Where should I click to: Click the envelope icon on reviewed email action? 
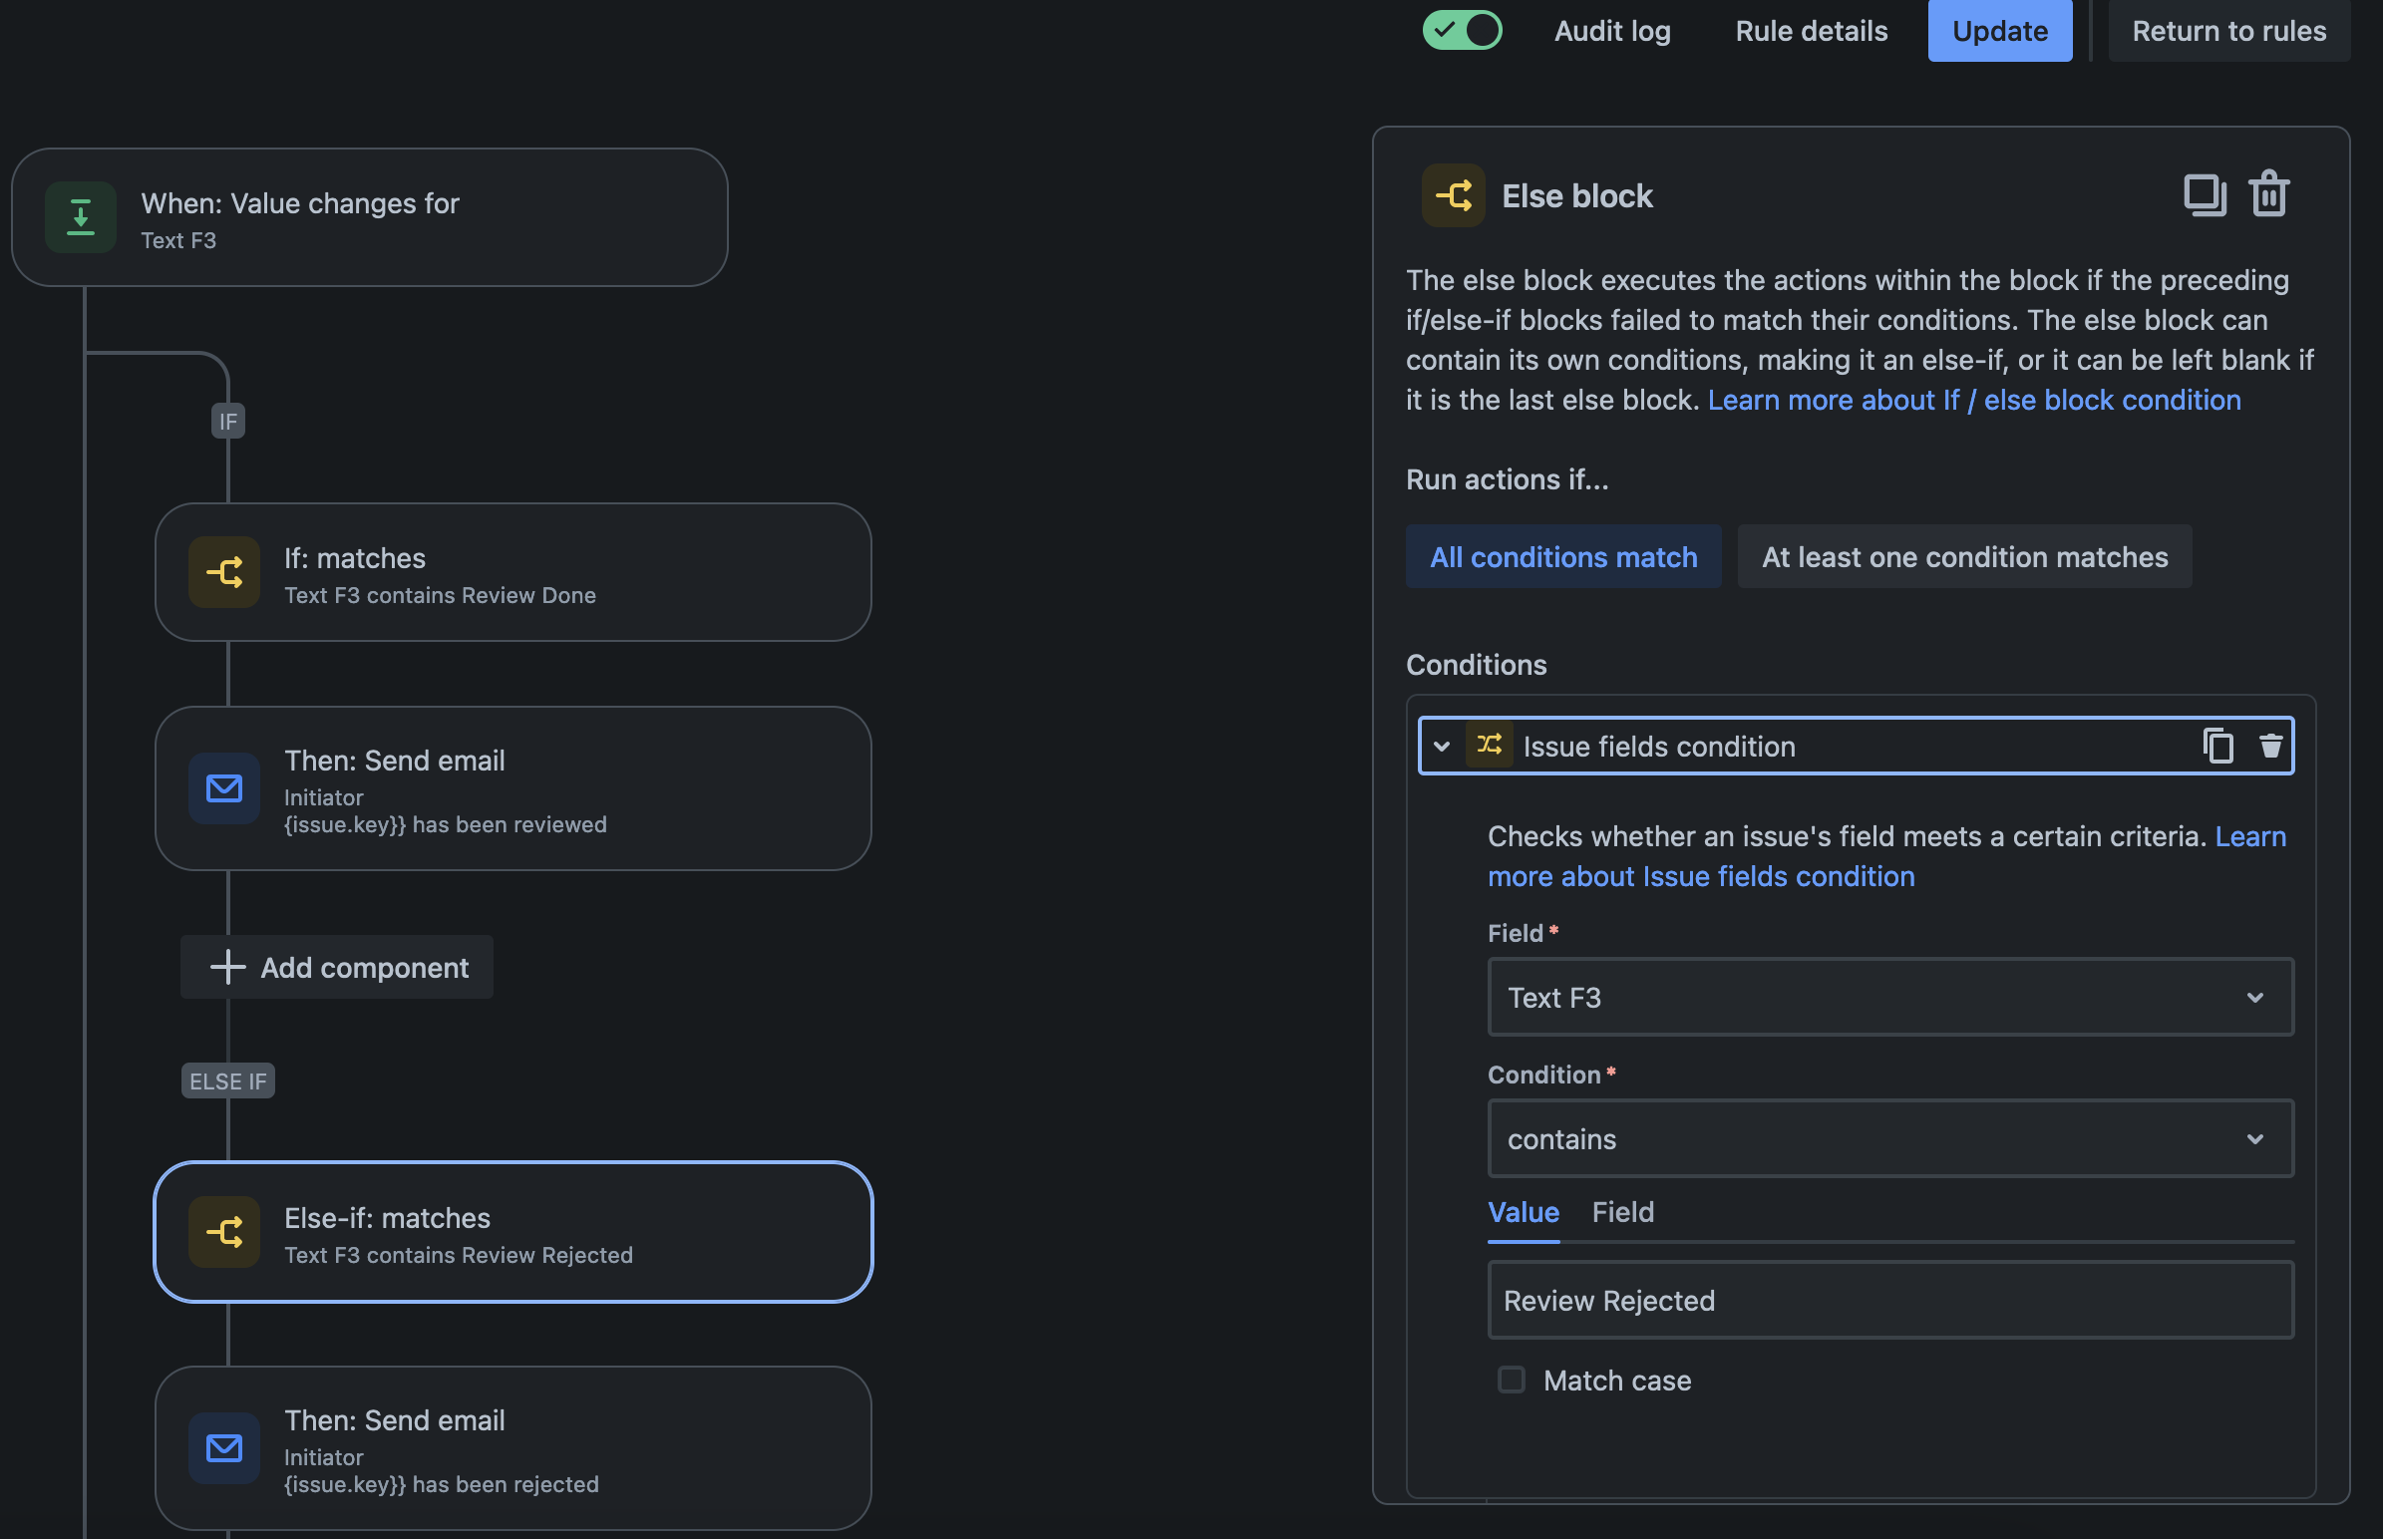click(x=224, y=788)
